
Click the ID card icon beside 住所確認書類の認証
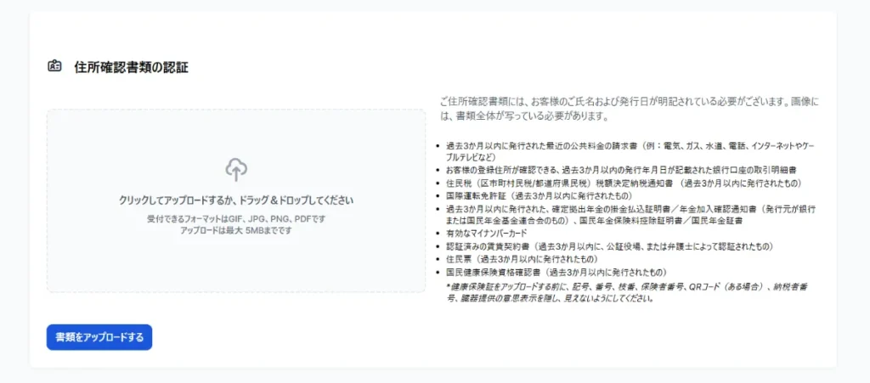click(54, 67)
